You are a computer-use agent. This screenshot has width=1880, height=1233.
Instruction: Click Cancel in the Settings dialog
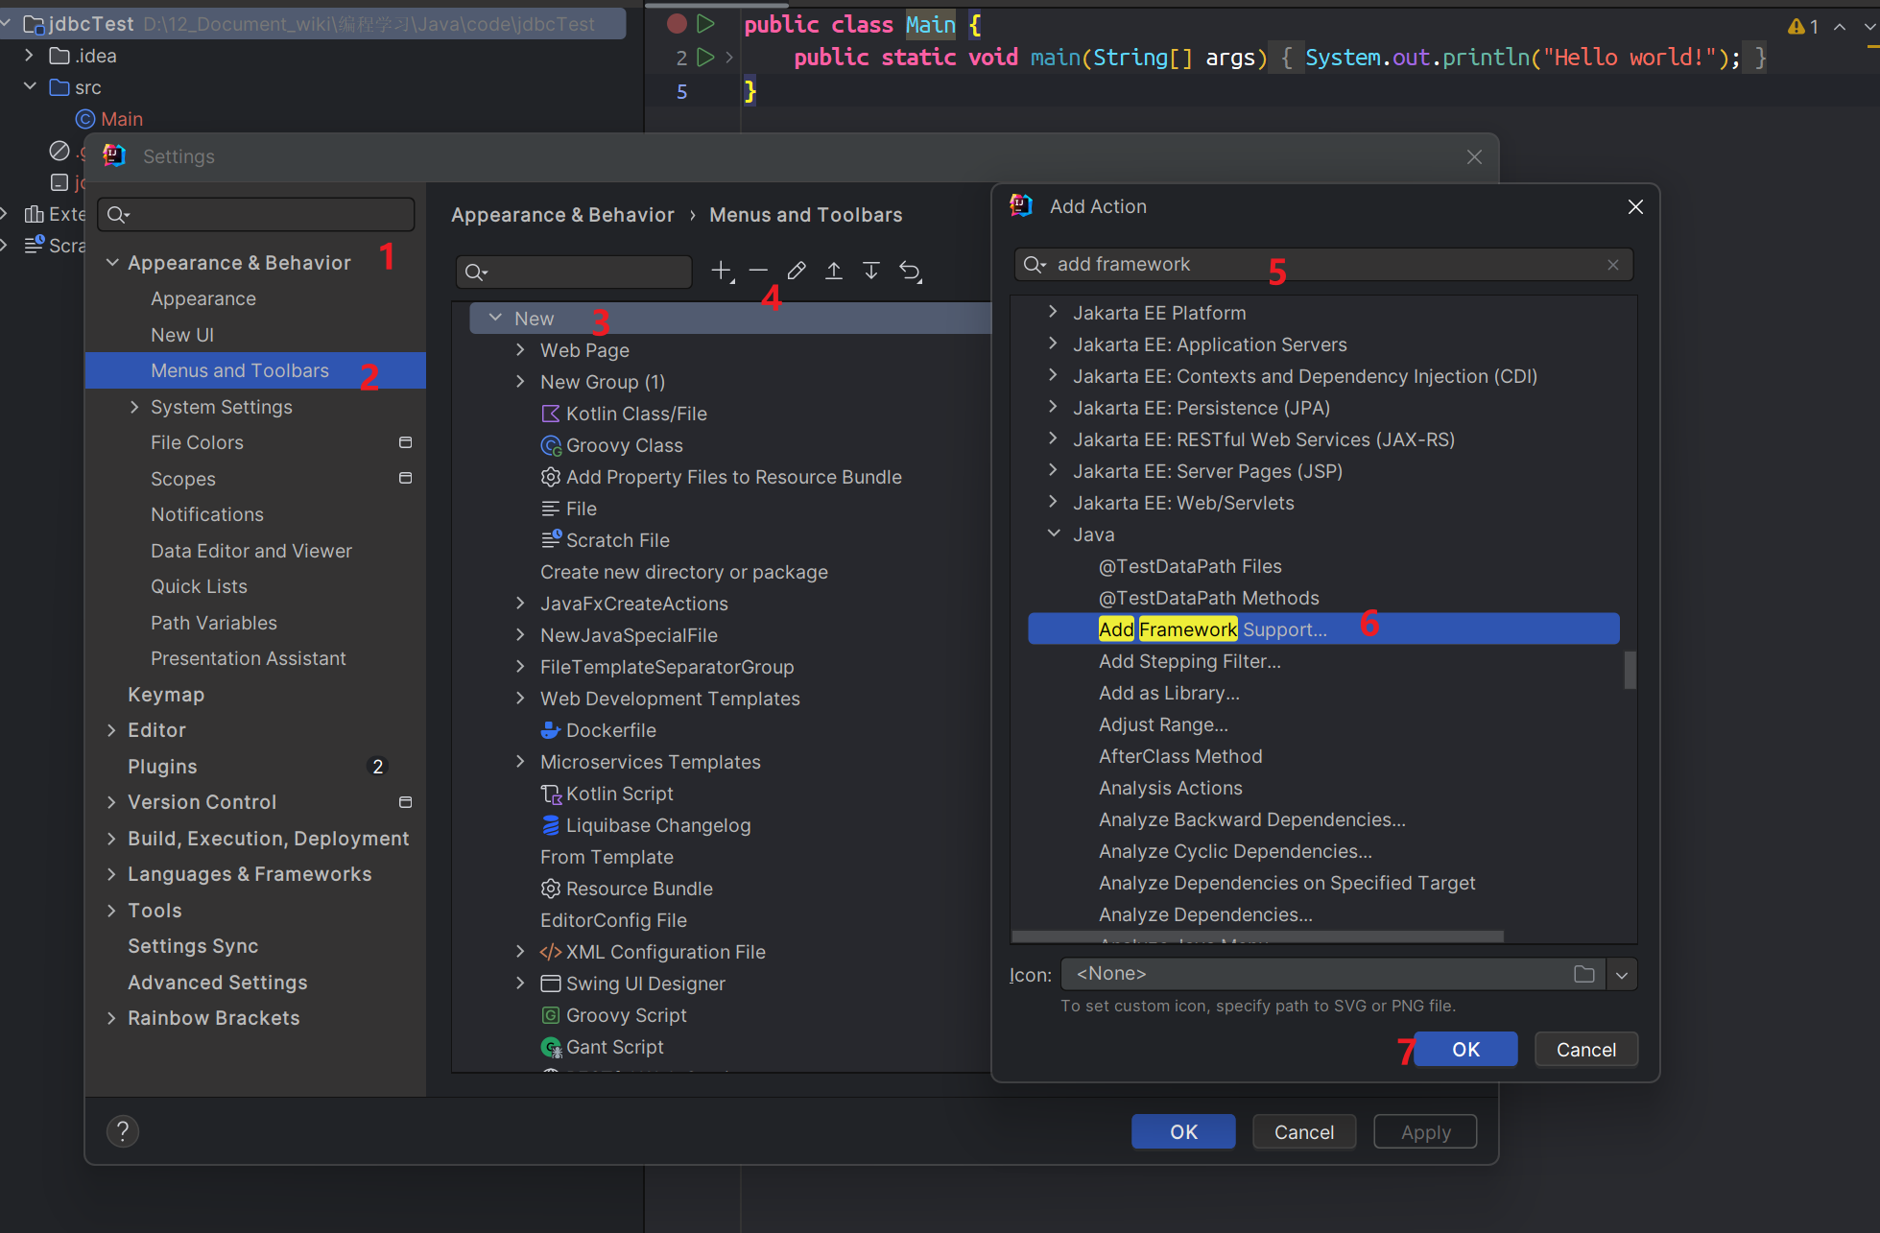(1303, 1132)
